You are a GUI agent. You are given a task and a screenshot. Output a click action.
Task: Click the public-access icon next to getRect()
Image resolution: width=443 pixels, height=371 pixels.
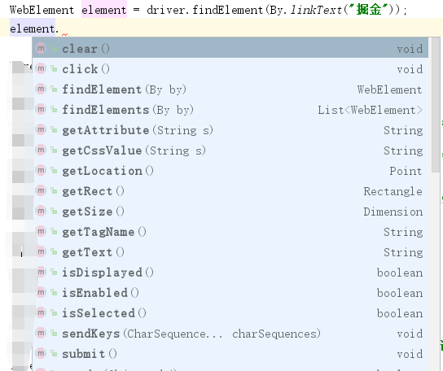[x=54, y=190]
